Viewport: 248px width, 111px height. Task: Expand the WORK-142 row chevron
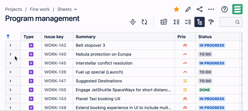[11, 46]
